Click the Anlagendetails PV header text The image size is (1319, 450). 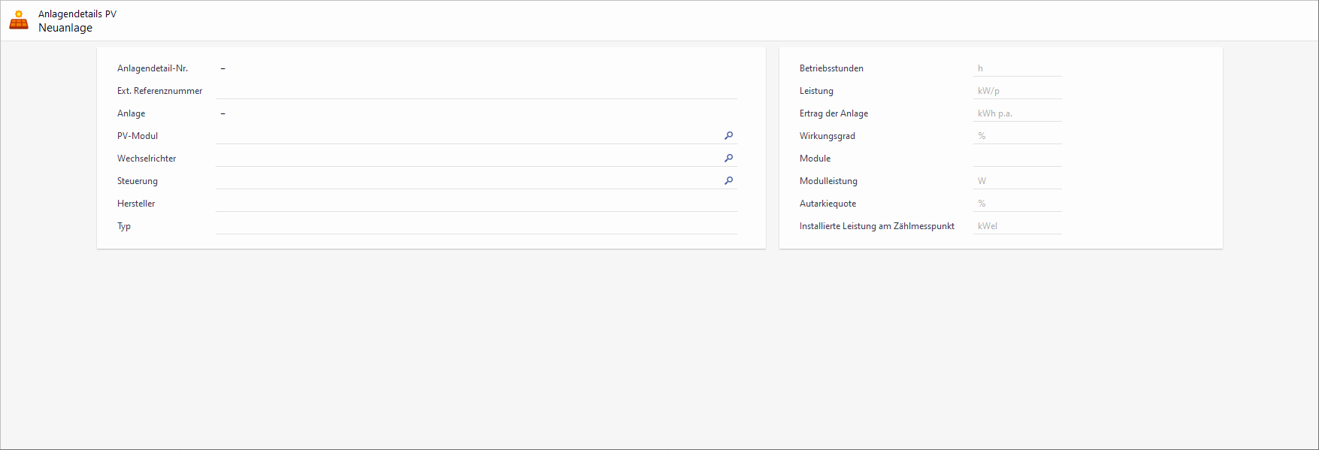(77, 14)
